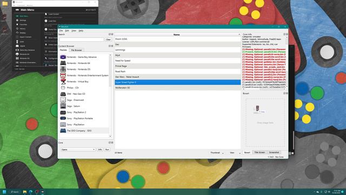Open Import Content in RetroArch main window
Viewport: 346px width, 195px height.
pos(25,37)
